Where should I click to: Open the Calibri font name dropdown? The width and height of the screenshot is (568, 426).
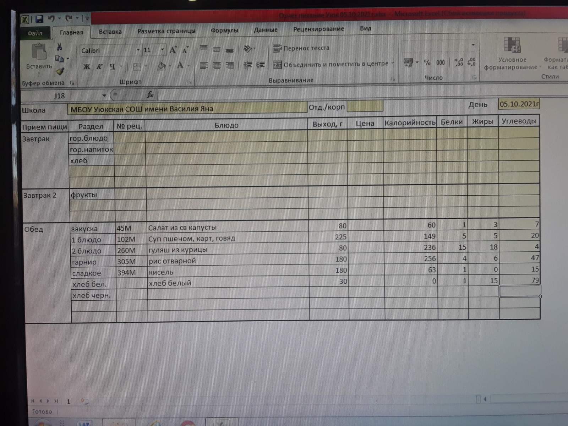pyautogui.click(x=138, y=50)
